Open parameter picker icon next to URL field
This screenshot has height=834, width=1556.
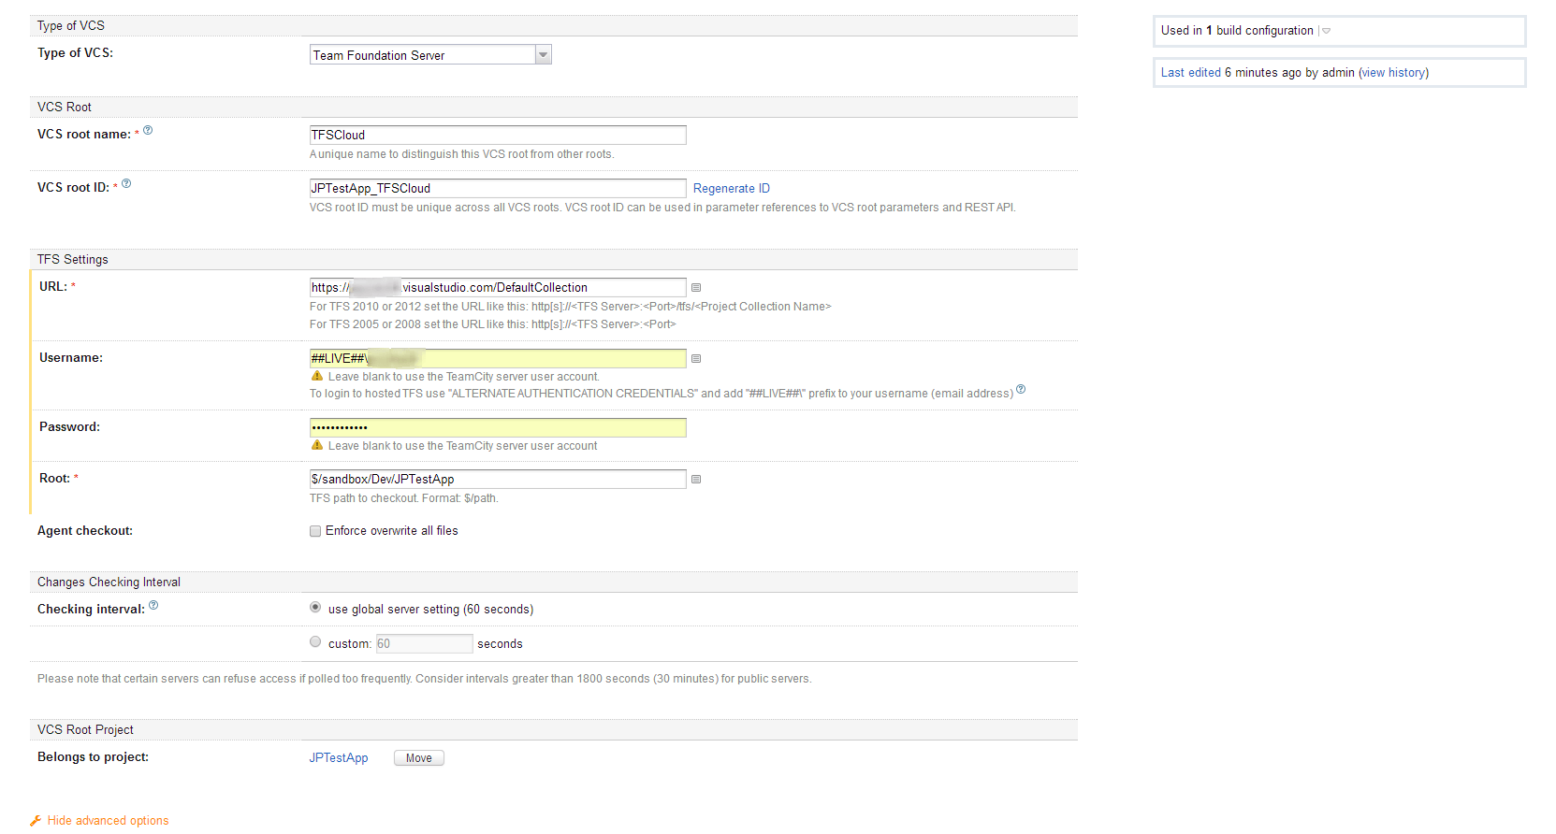[x=696, y=288]
